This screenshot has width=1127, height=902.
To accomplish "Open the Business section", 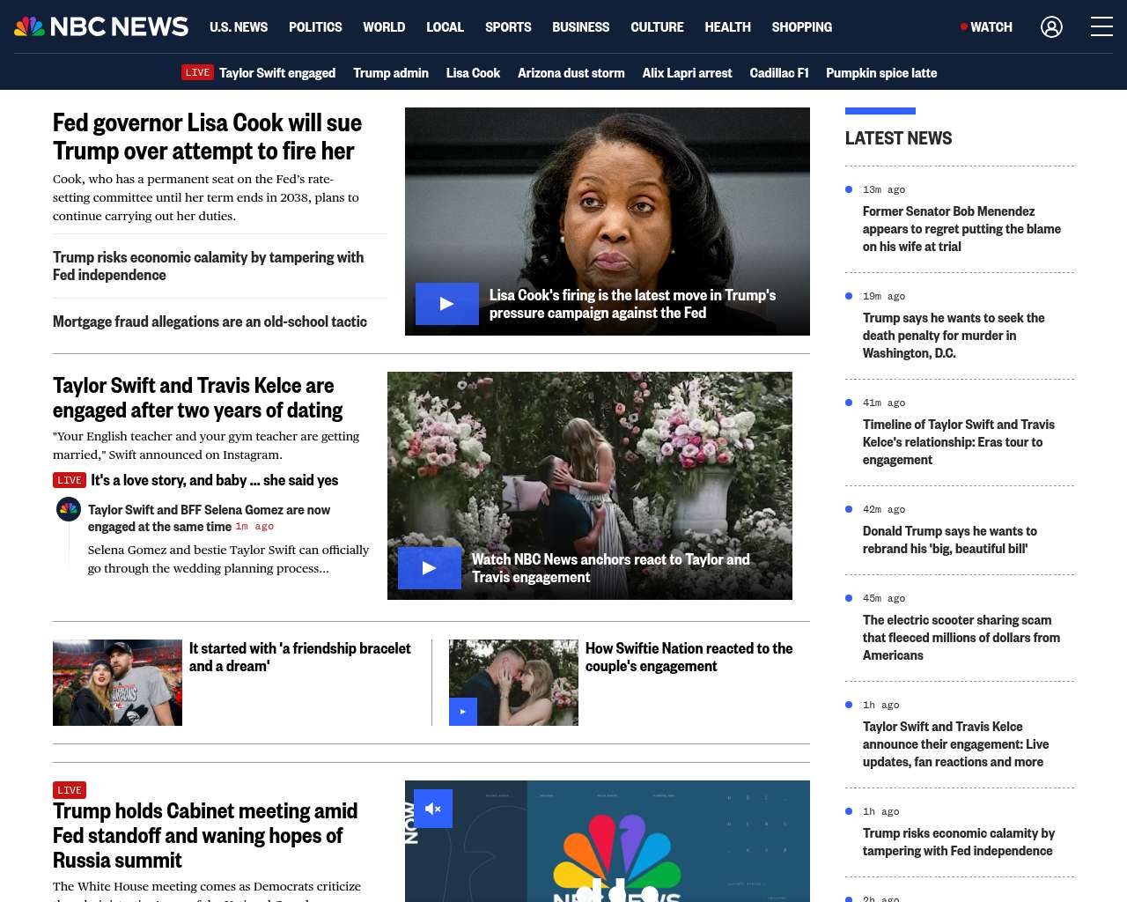I will (x=580, y=27).
